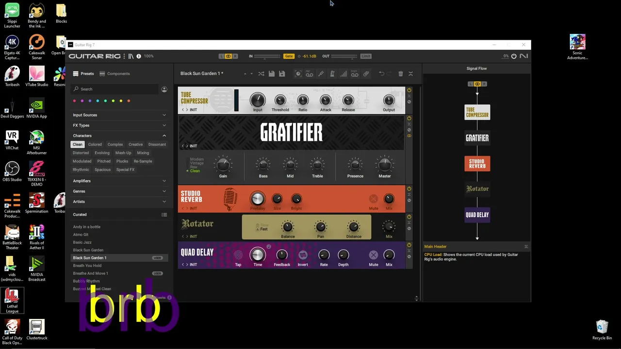
Task: Filter by the yellow color dot
Action: pyautogui.click(x=121, y=101)
